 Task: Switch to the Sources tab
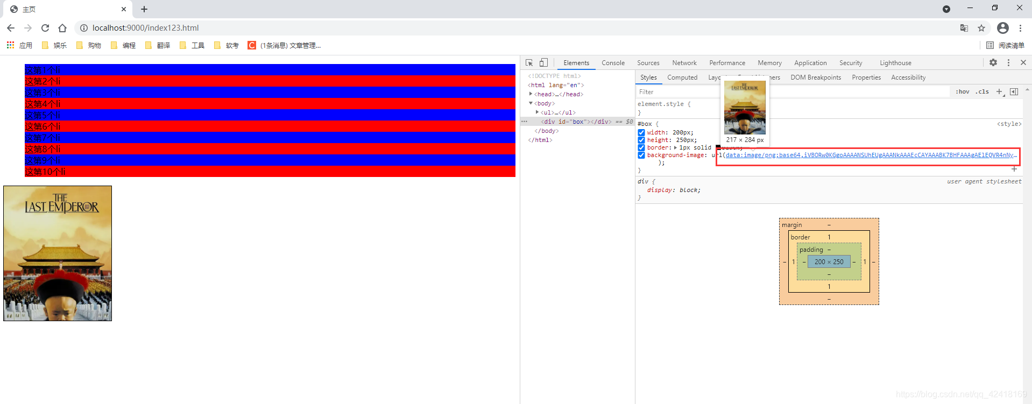(x=648, y=63)
